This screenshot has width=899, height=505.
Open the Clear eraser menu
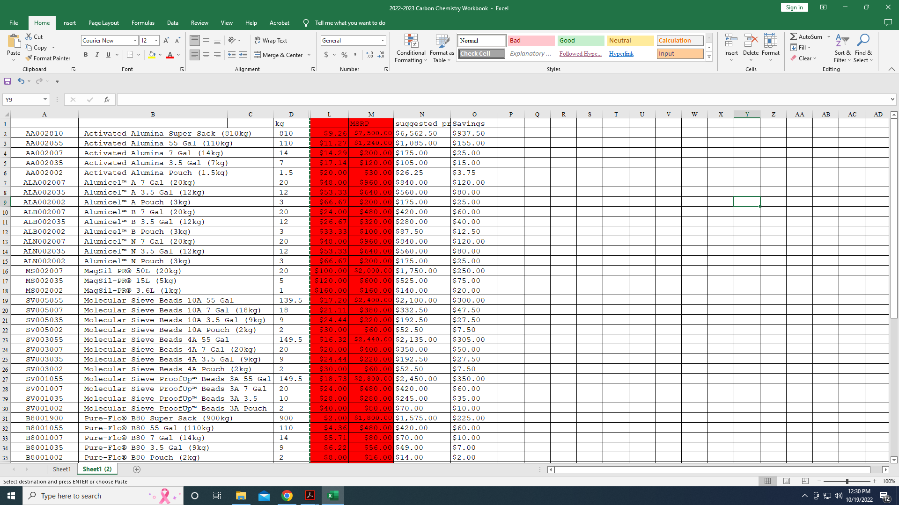pos(803,58)
